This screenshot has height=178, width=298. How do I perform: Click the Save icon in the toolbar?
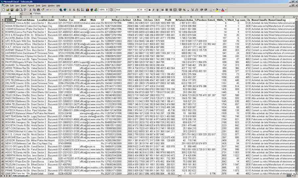tap(12, 10)
